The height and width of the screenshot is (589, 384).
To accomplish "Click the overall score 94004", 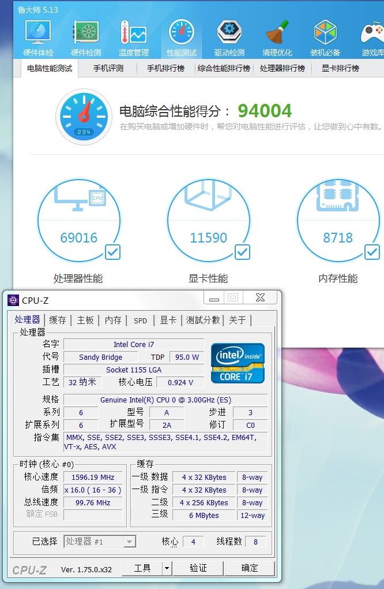I will click(x=265, y=111).
